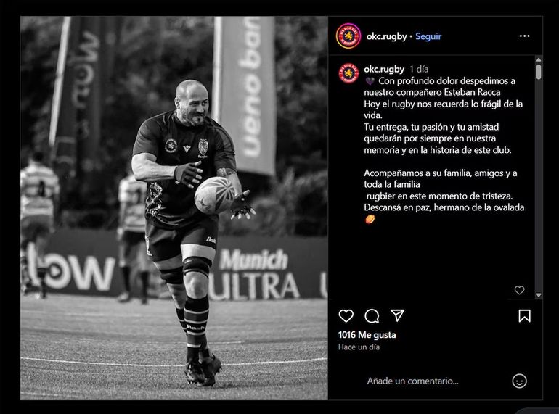Screen dimensions: 559x414
Task: Open the three-dot more options menu
Action: point(524,36)
